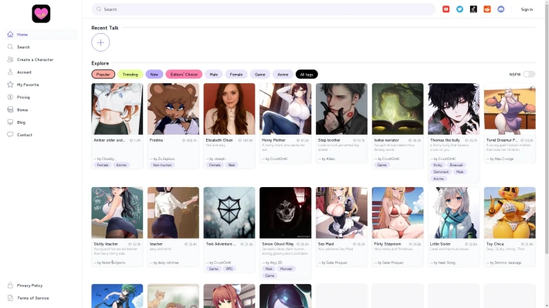Open the Contact item in sidebar
This screenshot has height=308, width=549.
42,135
